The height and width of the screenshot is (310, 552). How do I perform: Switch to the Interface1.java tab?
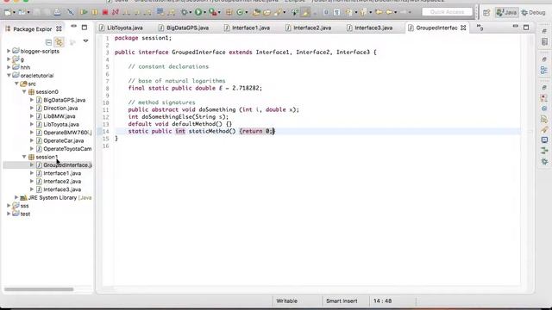click(x=248, y=28)
